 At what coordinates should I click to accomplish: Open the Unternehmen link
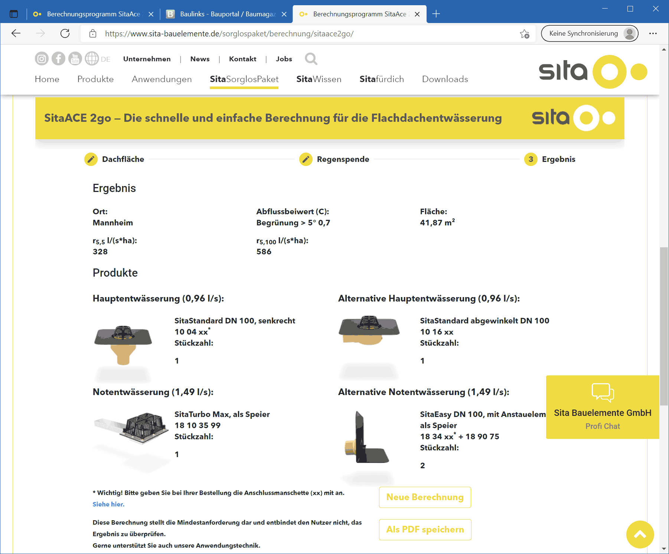tap(147, 59)
